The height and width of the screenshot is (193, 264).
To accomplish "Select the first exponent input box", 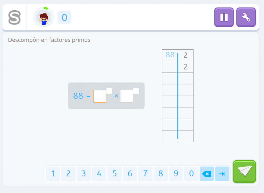I will (x=109, y=91).
